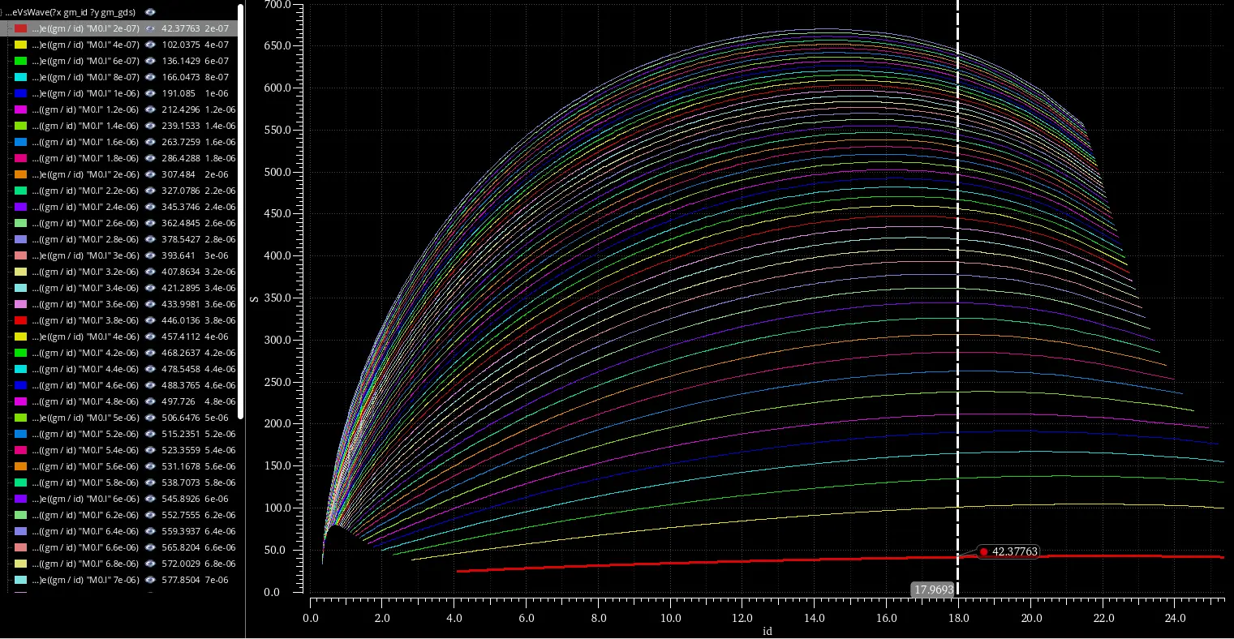
Task: Click the eye icon for the 4.6e-06 trace
Action: pyautogui.click(x=150, y=385)
